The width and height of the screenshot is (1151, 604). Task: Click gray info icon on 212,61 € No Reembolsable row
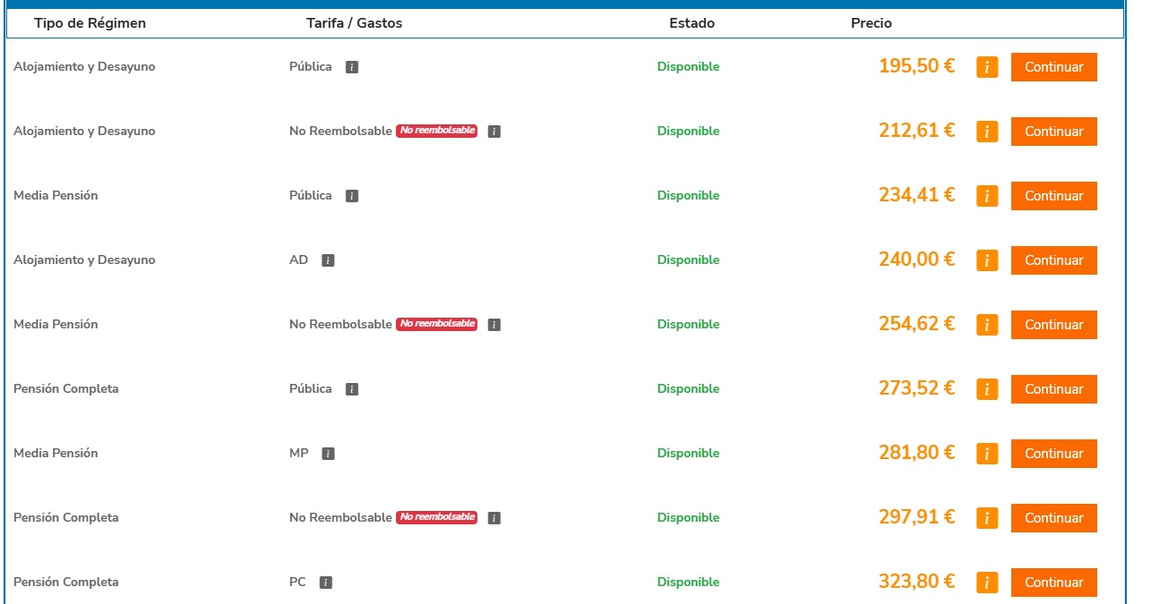click(x=494, y=132)
